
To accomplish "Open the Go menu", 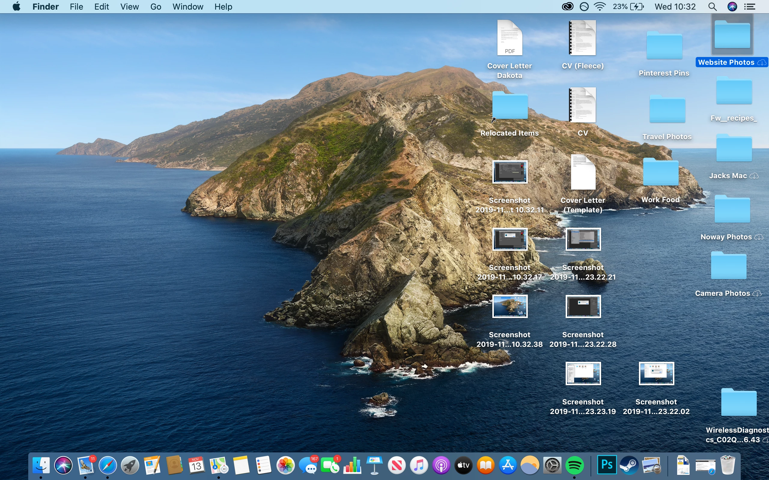I will pyautogui.click(x=155, y=7).
